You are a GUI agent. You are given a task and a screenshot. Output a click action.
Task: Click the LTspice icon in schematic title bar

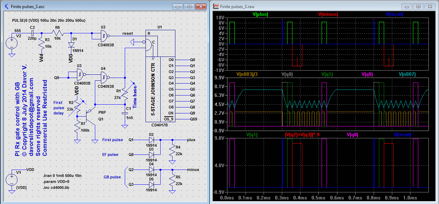point(7,6)
